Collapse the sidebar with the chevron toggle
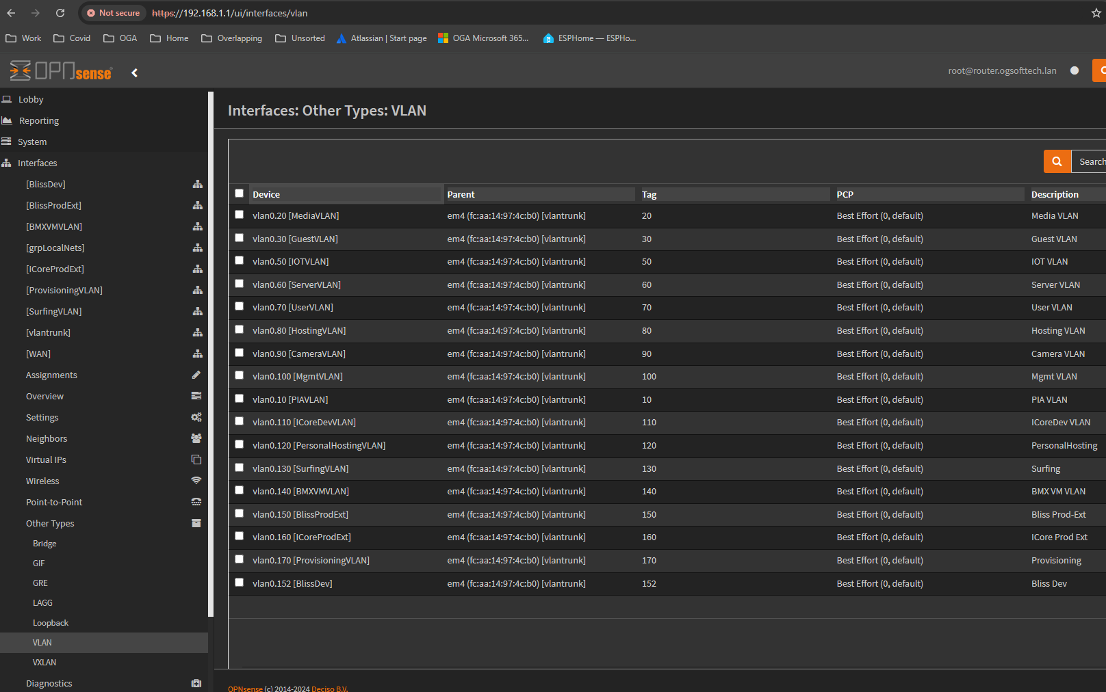Screen dimensions: 1106x692 [135, 72]
